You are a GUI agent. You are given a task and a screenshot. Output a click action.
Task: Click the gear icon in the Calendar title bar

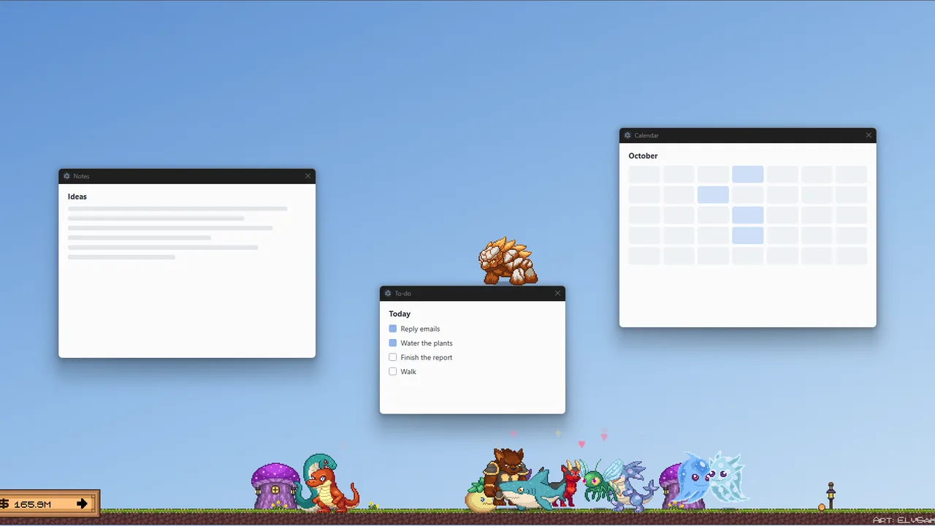tap(627, 135)
